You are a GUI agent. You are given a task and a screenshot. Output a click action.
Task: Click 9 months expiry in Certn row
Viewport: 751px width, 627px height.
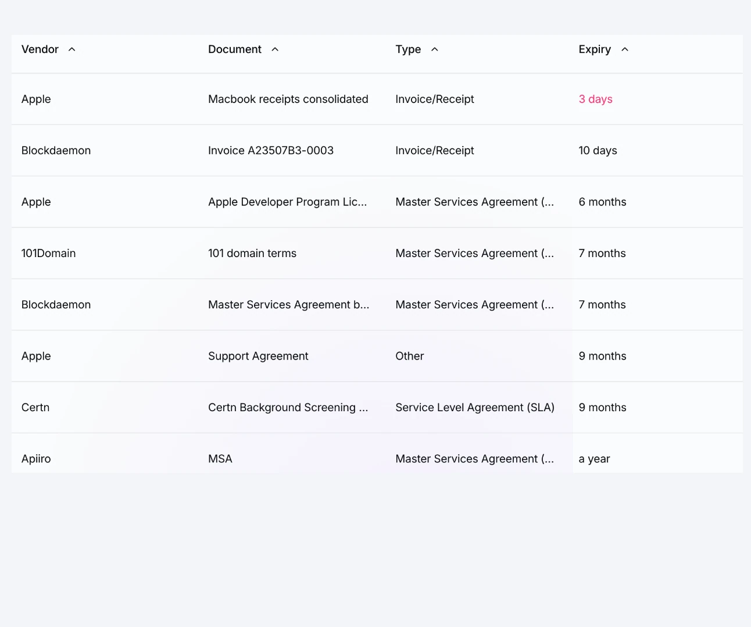pyautogui.click(x=602, y=408)
